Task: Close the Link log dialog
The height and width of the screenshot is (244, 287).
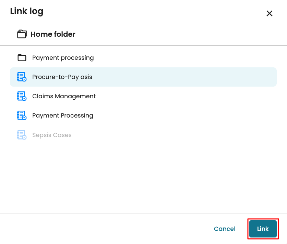Action: tap(270, 13)
